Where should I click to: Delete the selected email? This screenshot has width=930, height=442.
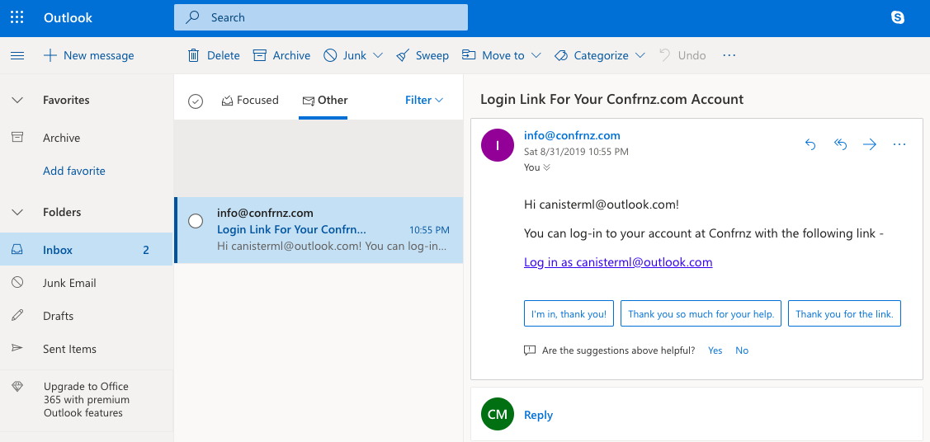(x=214, y=56)
